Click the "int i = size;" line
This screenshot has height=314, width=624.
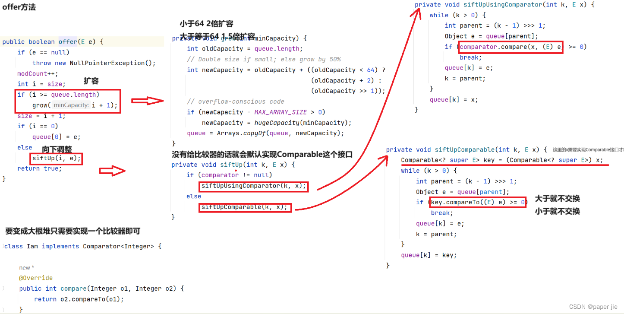41,84
